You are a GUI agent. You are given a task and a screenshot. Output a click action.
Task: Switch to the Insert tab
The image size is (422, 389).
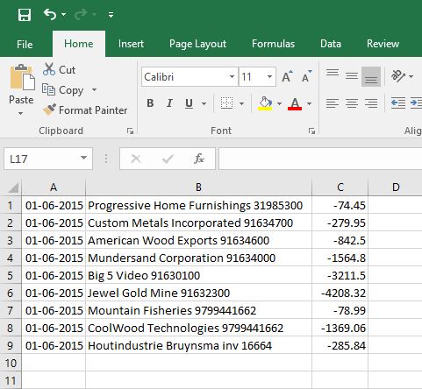(131, 44)
